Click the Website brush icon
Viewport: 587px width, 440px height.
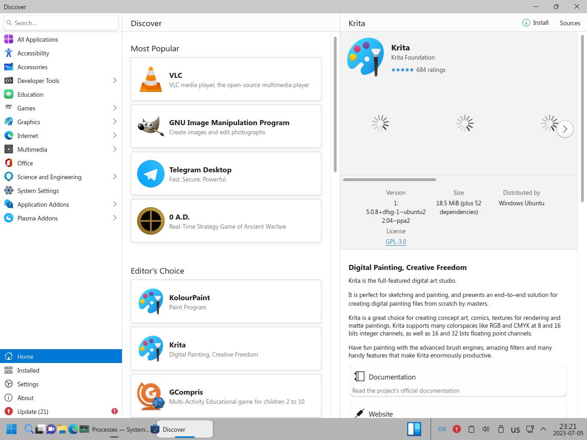coord(360,413)
